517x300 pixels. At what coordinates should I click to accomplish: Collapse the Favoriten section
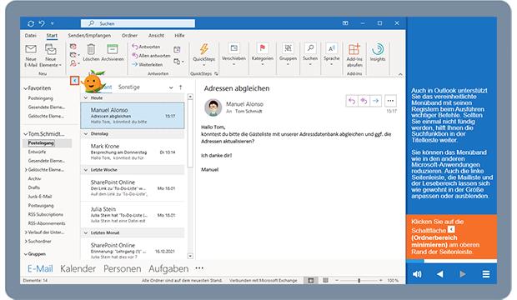click(25, 88)
